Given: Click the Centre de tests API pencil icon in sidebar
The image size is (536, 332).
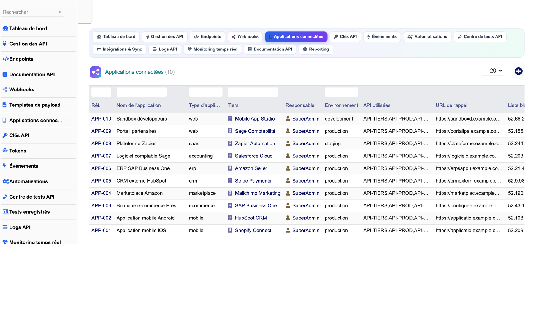Looking at the screenshot, I should coord(5,197).
